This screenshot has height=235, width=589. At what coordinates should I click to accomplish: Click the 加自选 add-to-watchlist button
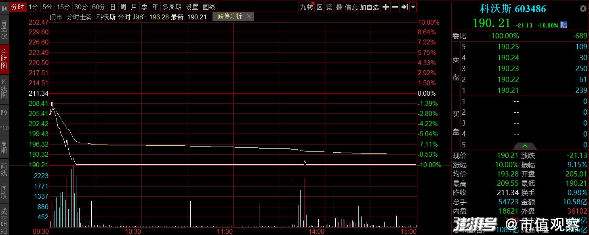(x=370, y=7)
